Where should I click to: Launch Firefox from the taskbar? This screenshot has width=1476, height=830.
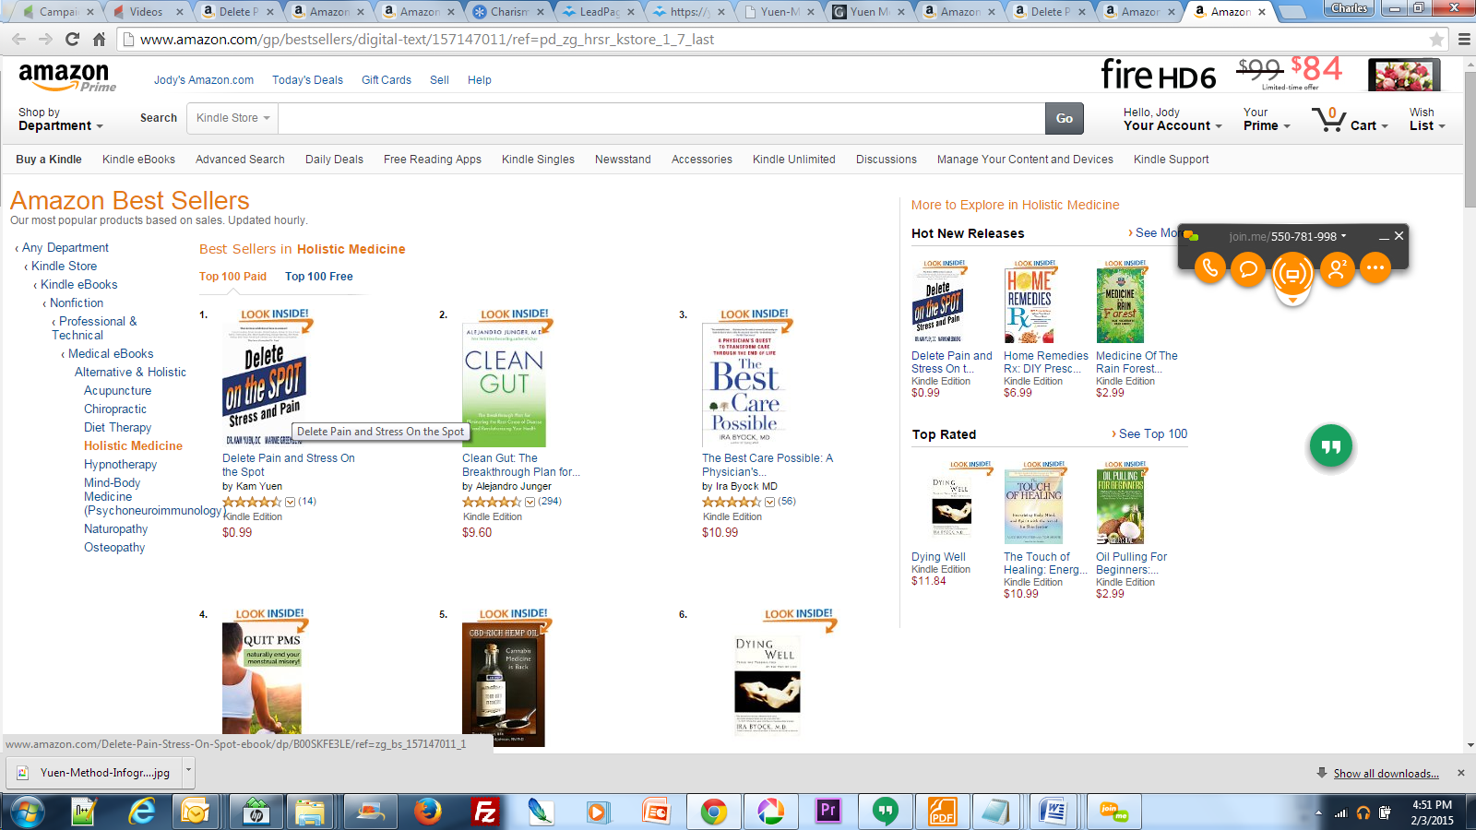[x=427, y=812]
